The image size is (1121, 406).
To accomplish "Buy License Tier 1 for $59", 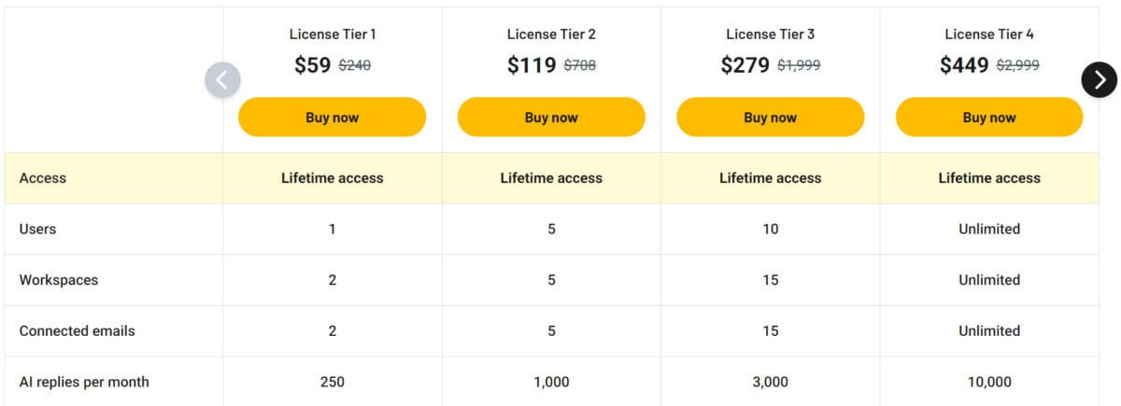I will tap(333, 118).
